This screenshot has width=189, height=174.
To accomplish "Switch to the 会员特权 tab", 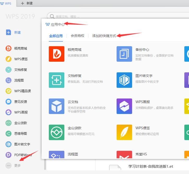I will [x=77, y=36].
